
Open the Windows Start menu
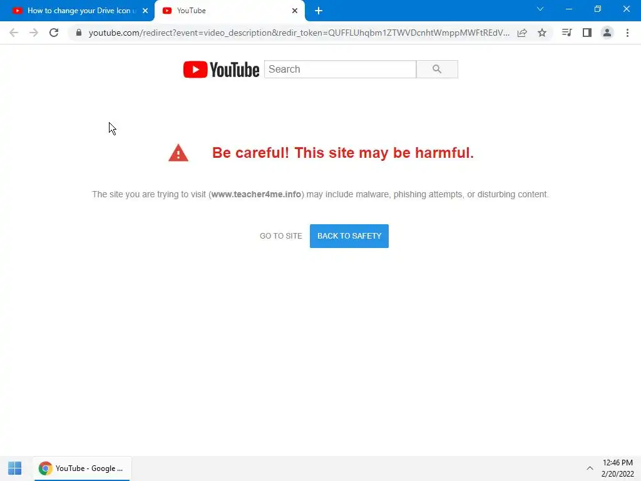tap(15, 468)
